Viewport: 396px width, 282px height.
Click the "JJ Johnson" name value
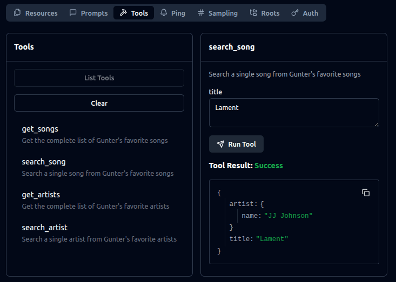(x=288, y=216)
